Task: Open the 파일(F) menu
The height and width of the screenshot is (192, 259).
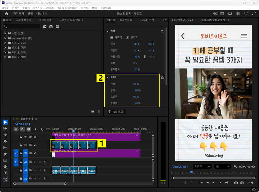Action: pyautogui.click(x=6, y=8)
